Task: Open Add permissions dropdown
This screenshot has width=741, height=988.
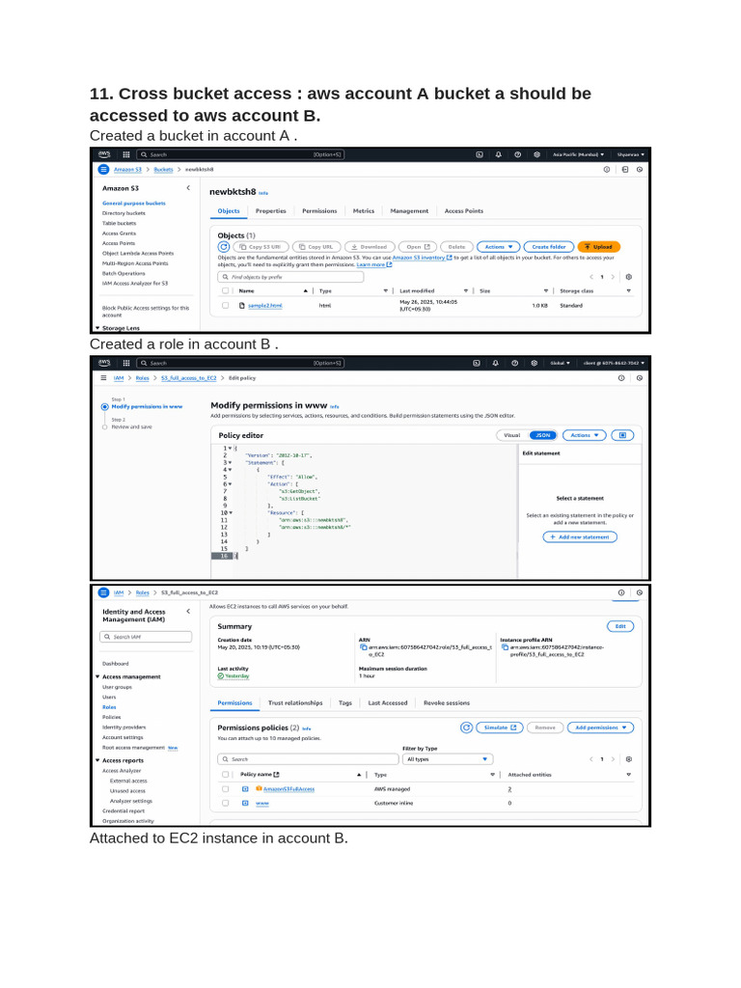Action: (x=600, y=727)
